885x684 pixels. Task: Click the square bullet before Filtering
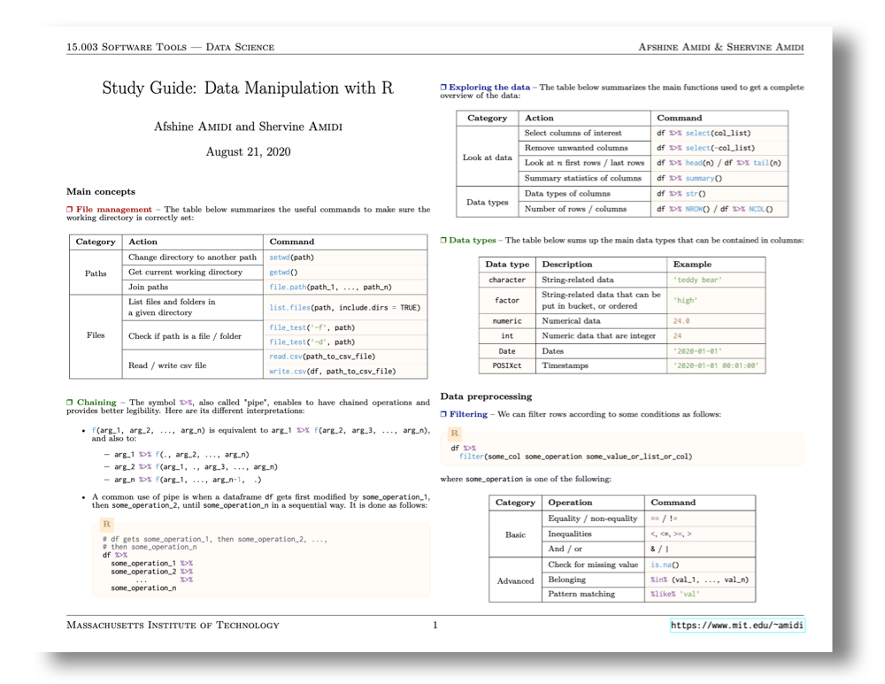click(443, 414)
